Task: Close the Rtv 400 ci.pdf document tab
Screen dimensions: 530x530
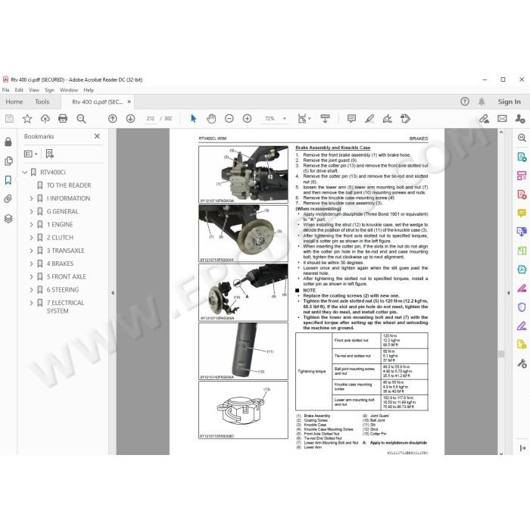Action: [129, 101]
